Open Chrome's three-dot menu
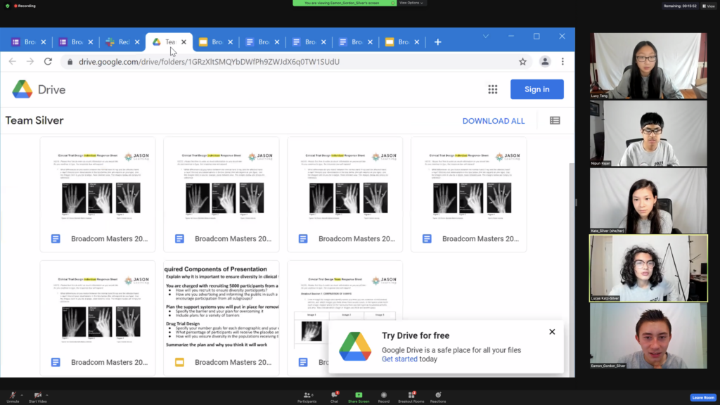 562,62
